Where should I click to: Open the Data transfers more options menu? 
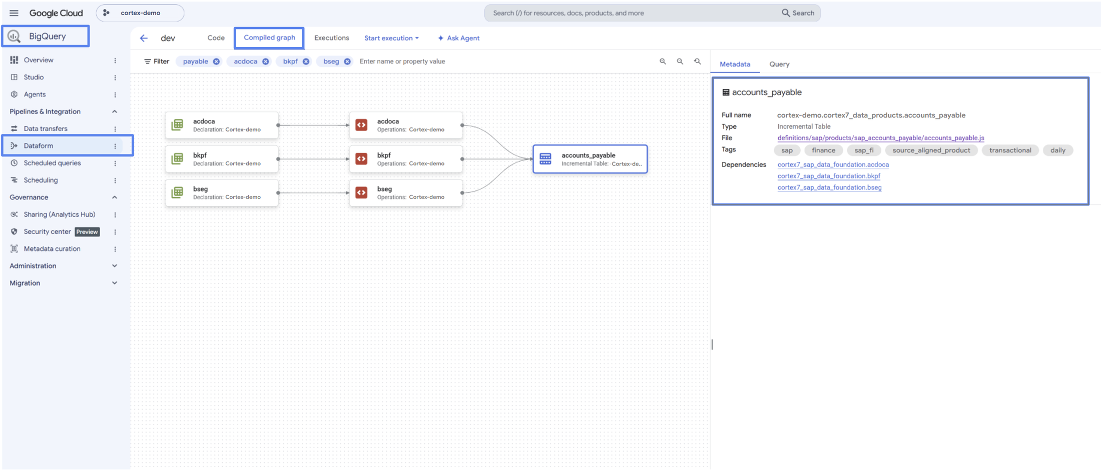pyautogui.click(x=115, y=129)
